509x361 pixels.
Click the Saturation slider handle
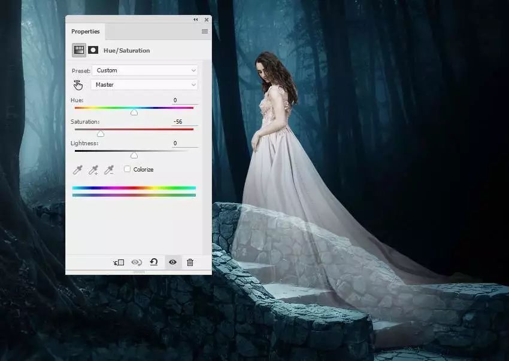[x=101, y=134]
